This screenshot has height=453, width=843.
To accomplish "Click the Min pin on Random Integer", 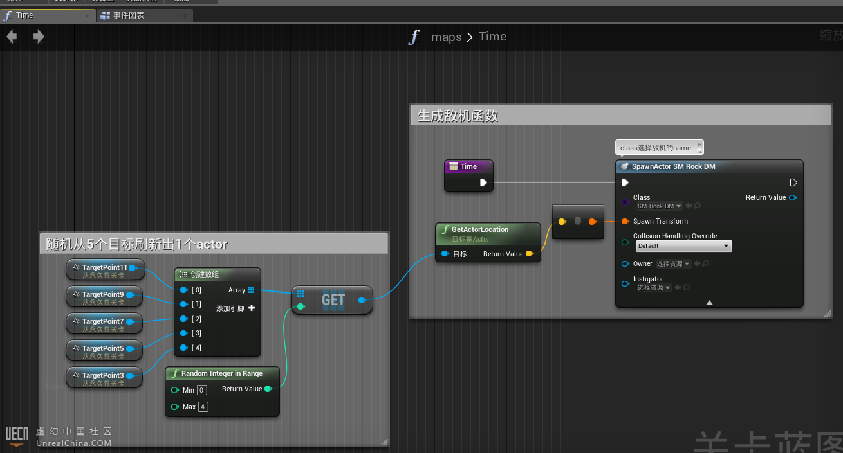I will 175,390.
